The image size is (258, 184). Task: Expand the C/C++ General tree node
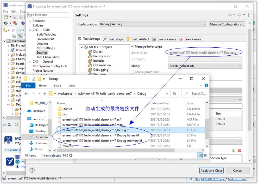point(30,62)
